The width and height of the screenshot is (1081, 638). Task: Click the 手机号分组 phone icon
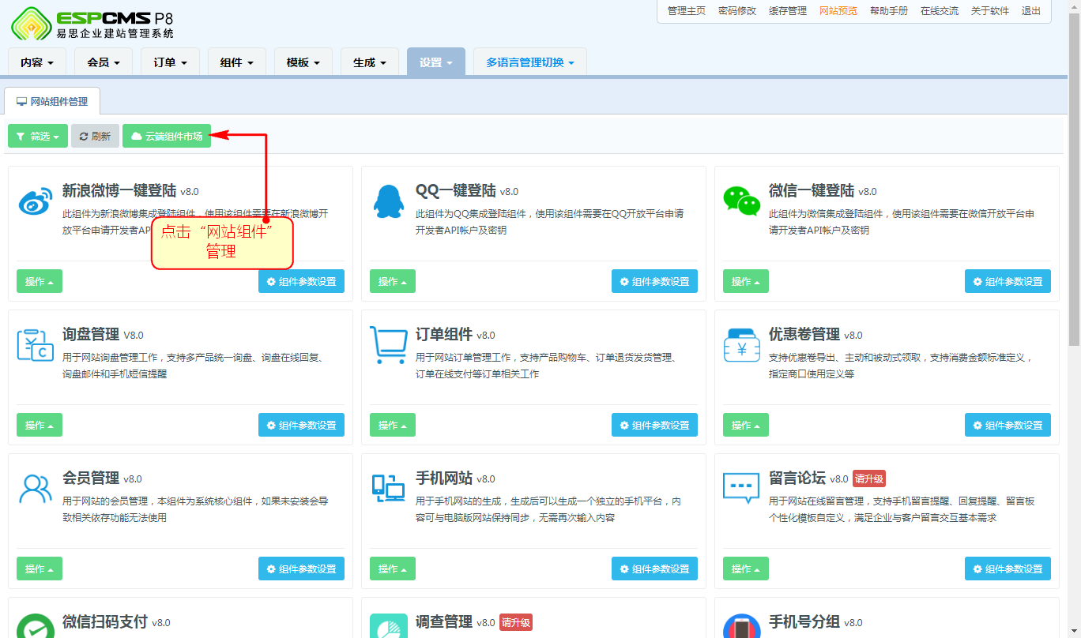[741, 627]
